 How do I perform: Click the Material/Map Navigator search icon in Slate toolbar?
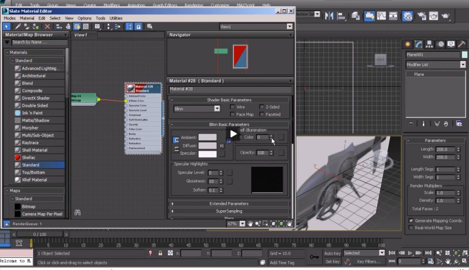click(x=149, y=26)
